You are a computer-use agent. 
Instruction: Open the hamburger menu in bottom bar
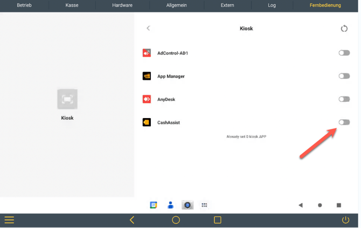click(9, 220)
